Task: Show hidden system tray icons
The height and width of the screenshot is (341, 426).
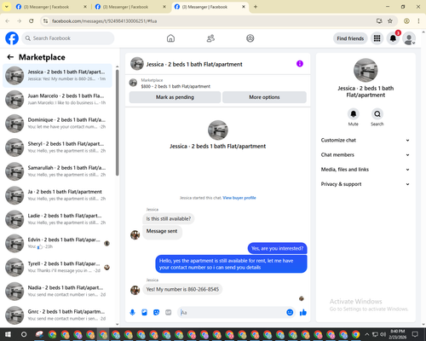Action: (367, 334)
